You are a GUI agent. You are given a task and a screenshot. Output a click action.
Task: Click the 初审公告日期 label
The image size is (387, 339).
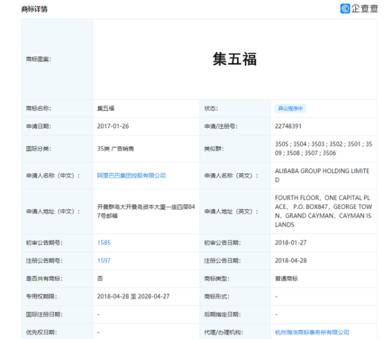(222, 243)
